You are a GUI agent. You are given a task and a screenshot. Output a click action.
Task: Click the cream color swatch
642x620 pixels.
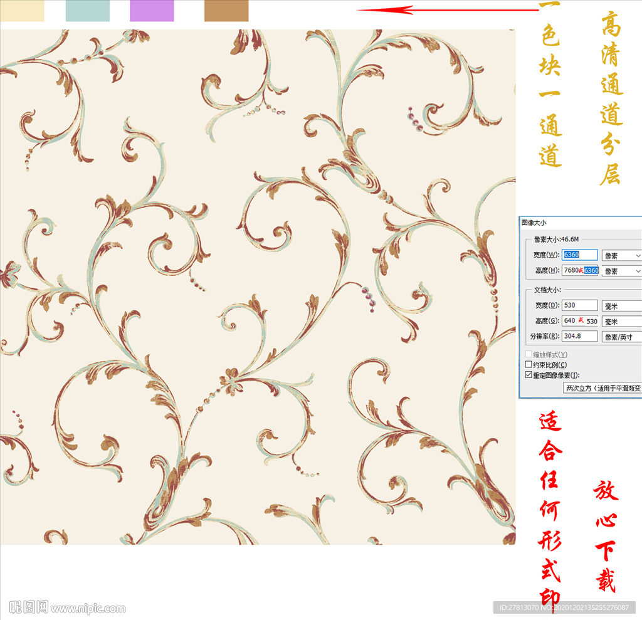[x=22, y=11]
